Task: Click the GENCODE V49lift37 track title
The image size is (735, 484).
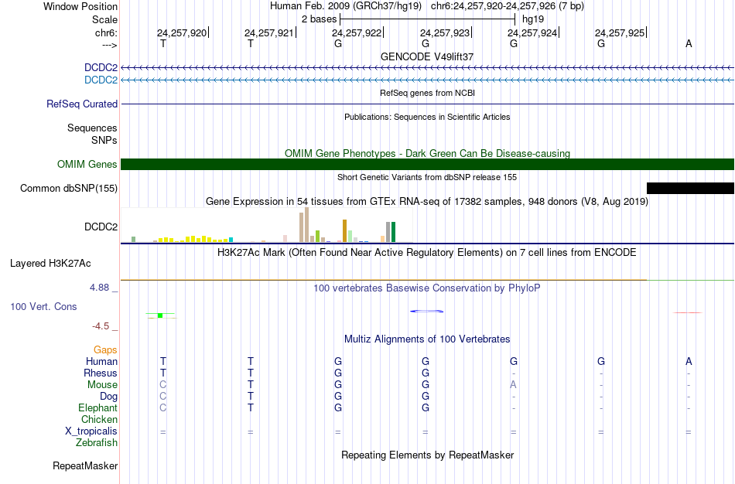Action: [427, 56]
